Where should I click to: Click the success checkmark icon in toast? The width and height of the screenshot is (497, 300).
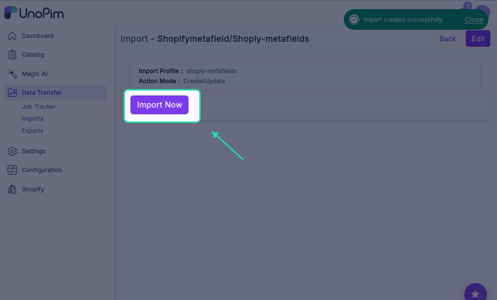(354, 20)
